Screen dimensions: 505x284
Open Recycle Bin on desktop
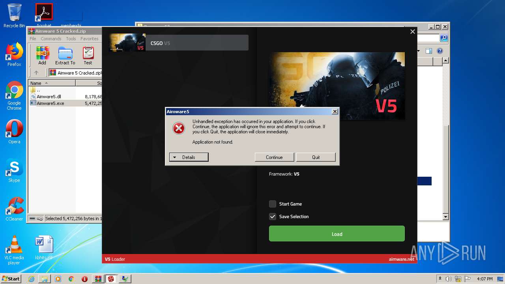[14, 16]
